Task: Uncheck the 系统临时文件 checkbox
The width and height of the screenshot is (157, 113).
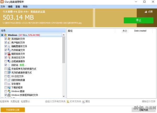Action: coord(6,39)
